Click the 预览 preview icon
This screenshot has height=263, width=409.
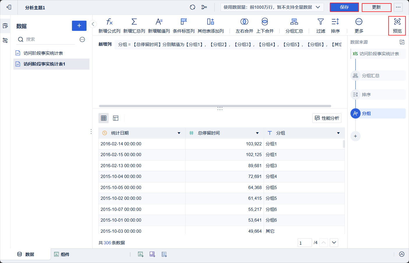click(x=397, y=22)
